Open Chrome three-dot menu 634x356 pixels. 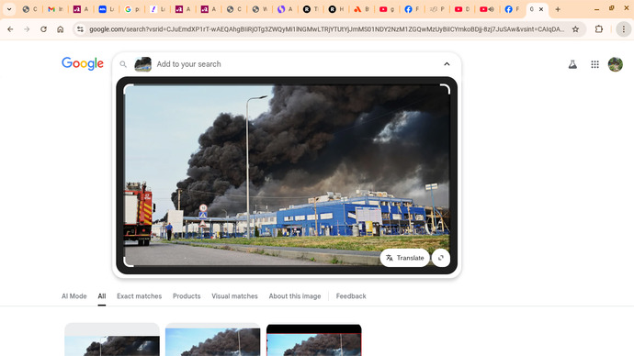pos(624,29)
